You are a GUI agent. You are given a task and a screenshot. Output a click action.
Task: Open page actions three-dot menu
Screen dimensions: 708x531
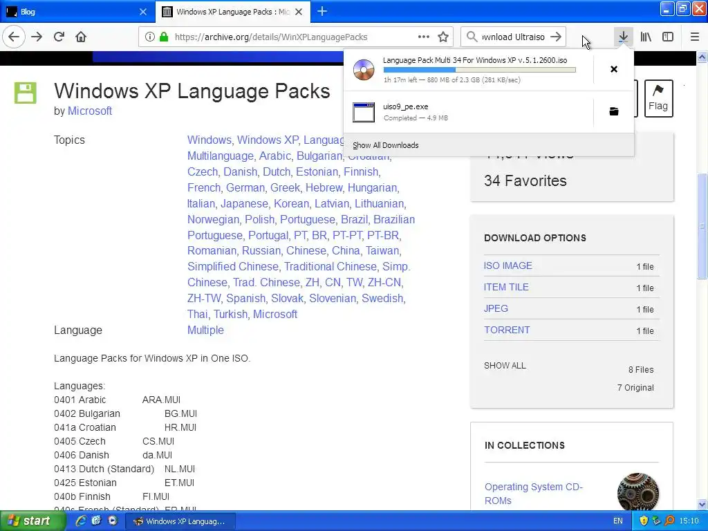(424, 37)
